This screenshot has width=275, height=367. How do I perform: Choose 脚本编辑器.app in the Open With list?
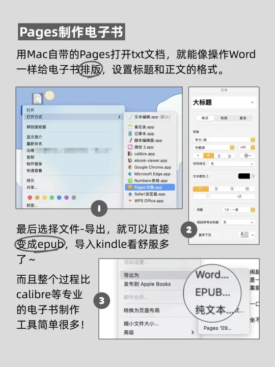click(x=150, y=141)
